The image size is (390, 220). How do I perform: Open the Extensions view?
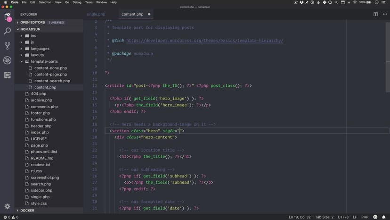[x=8, y=75]
